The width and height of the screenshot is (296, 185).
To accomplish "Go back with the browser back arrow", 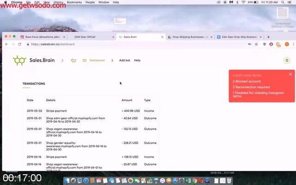I will click(x=6, y=44).
